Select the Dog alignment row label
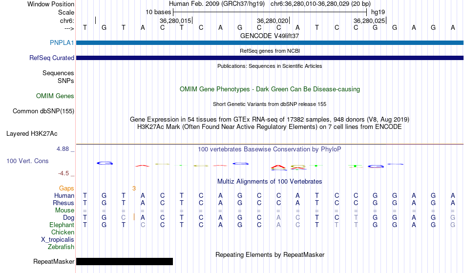The image size is (464, 273). point(69,218)
